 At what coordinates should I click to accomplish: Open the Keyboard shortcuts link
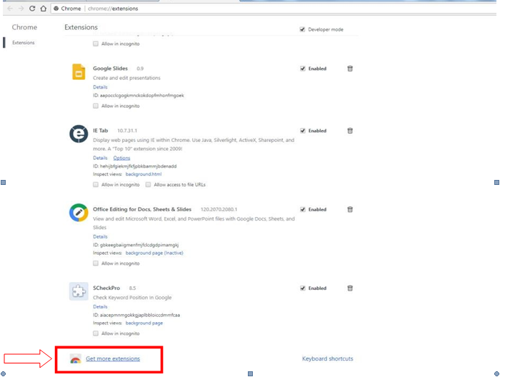click(x=328, y=359)
